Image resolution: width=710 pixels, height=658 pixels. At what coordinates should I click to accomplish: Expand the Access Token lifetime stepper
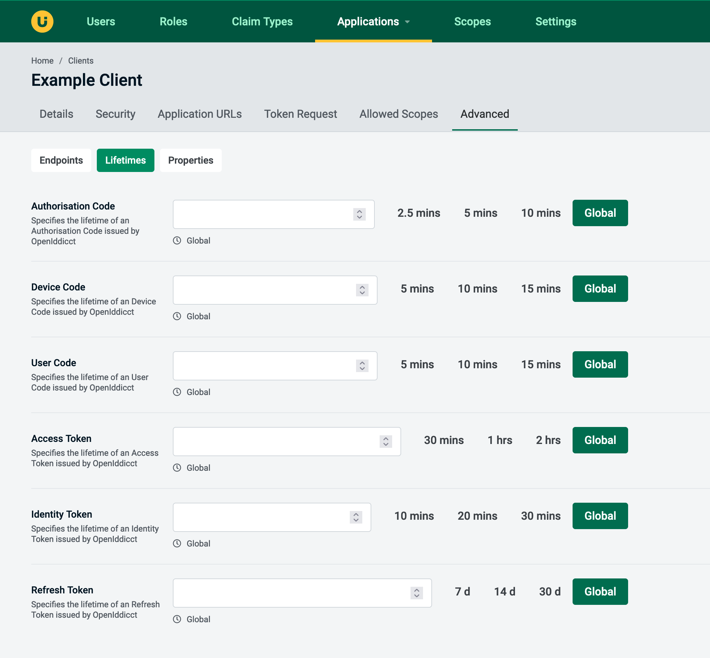point(387,441)
